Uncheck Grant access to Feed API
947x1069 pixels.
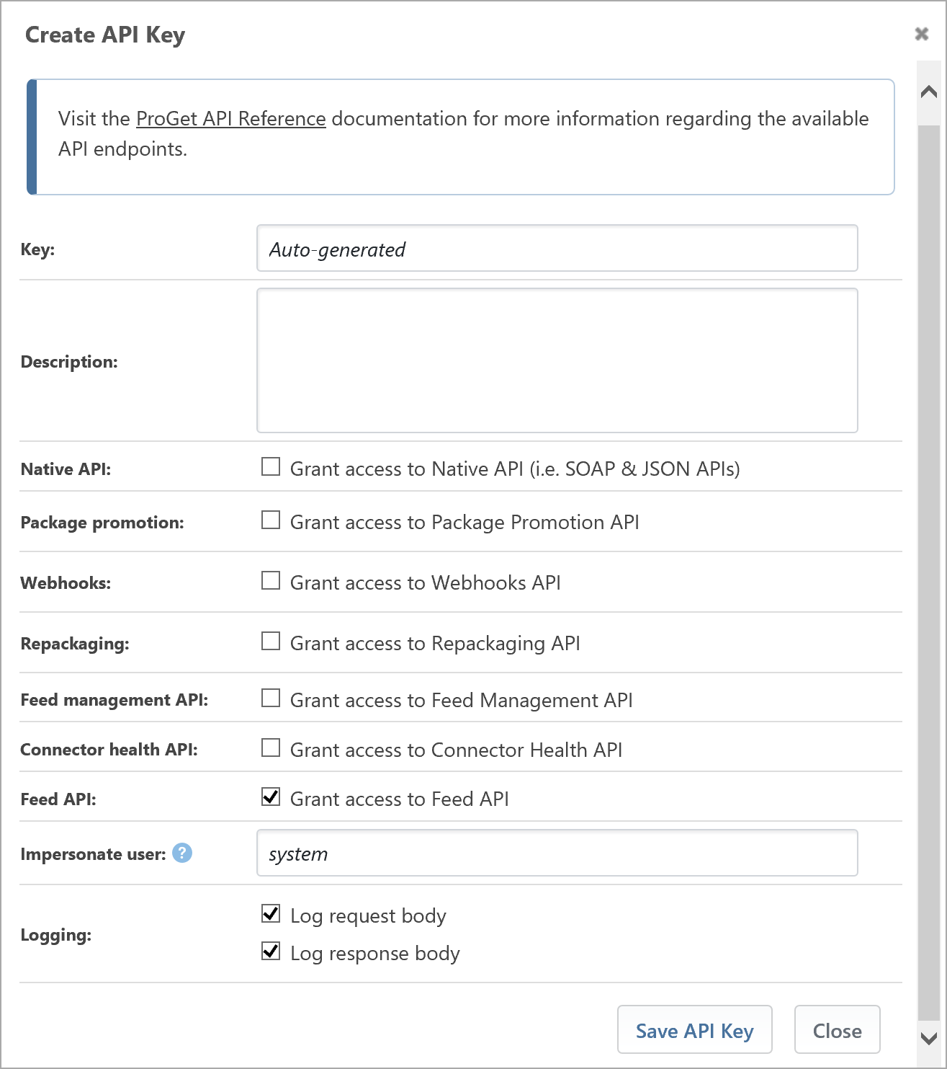271,797
